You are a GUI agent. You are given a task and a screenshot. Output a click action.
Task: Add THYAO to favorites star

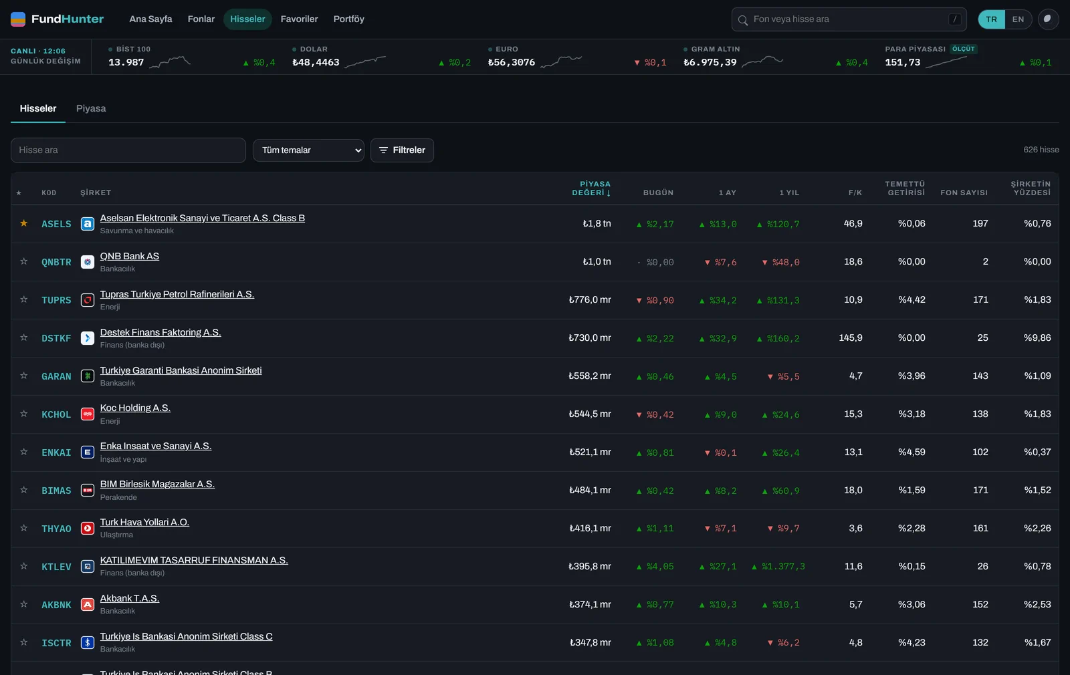click(x=24, y=528)
